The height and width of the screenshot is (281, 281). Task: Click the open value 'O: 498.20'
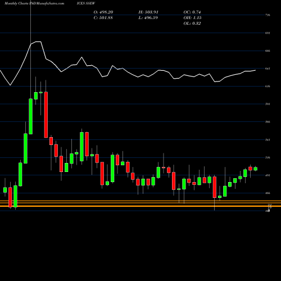(x=103, y=12)
